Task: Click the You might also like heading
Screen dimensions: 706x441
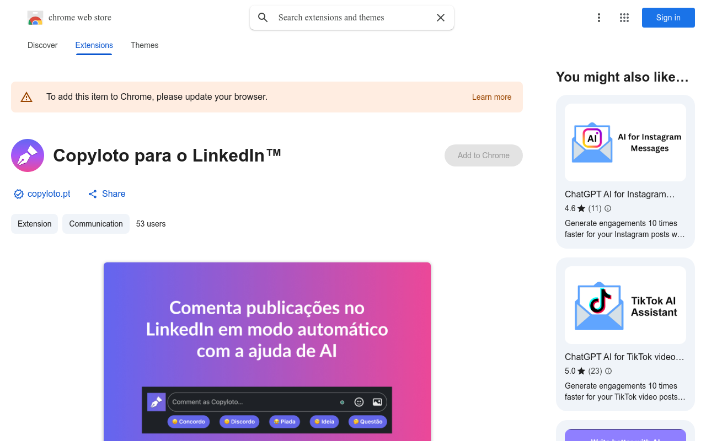Action: point(622,77)
